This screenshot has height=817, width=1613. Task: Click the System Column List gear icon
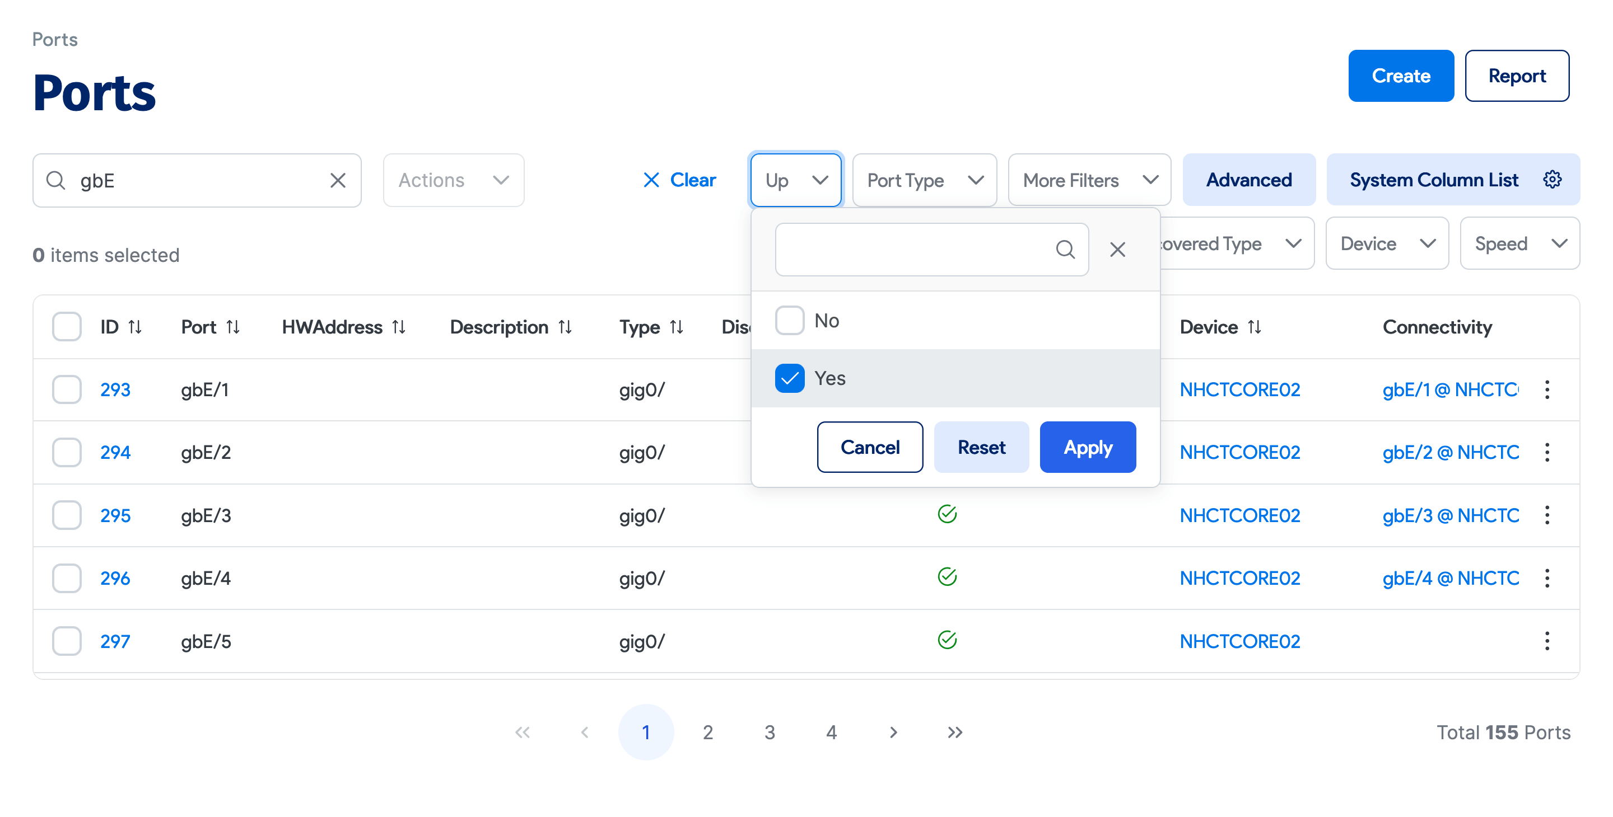[x=1551, y=180]
